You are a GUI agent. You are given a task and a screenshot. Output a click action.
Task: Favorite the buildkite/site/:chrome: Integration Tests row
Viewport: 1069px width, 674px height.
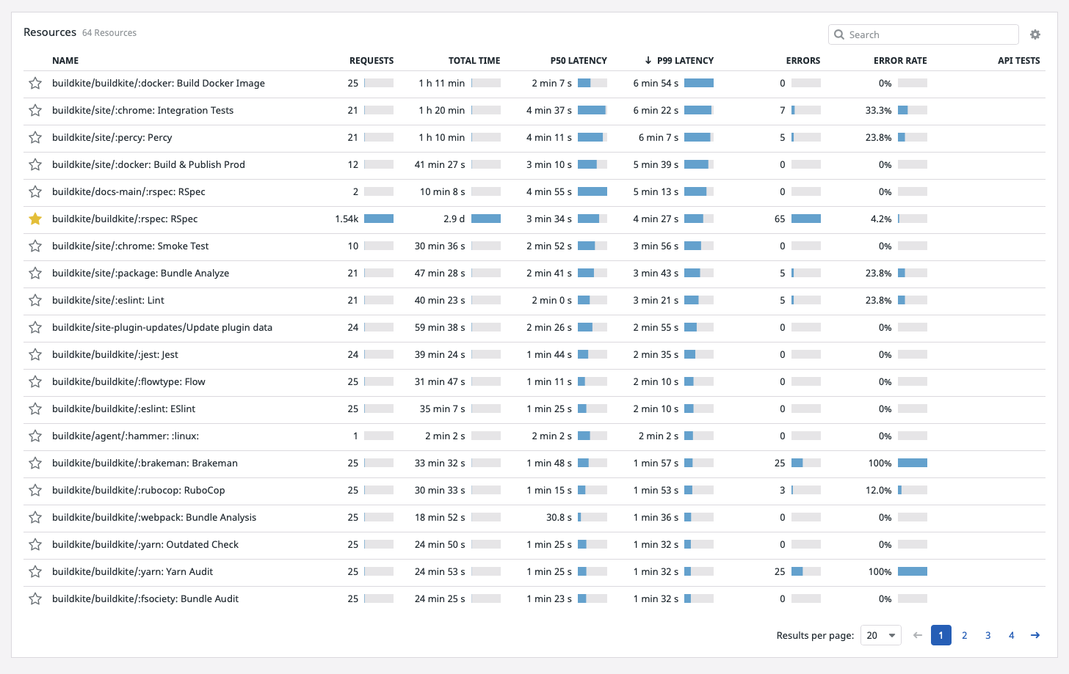click(x=35, y=110)
